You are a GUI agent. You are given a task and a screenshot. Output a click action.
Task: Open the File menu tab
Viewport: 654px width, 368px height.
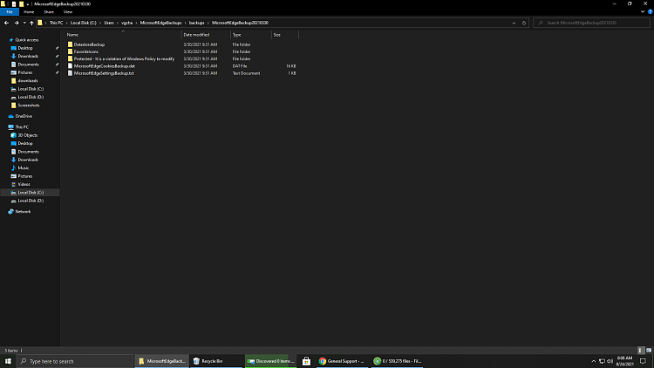10,12
